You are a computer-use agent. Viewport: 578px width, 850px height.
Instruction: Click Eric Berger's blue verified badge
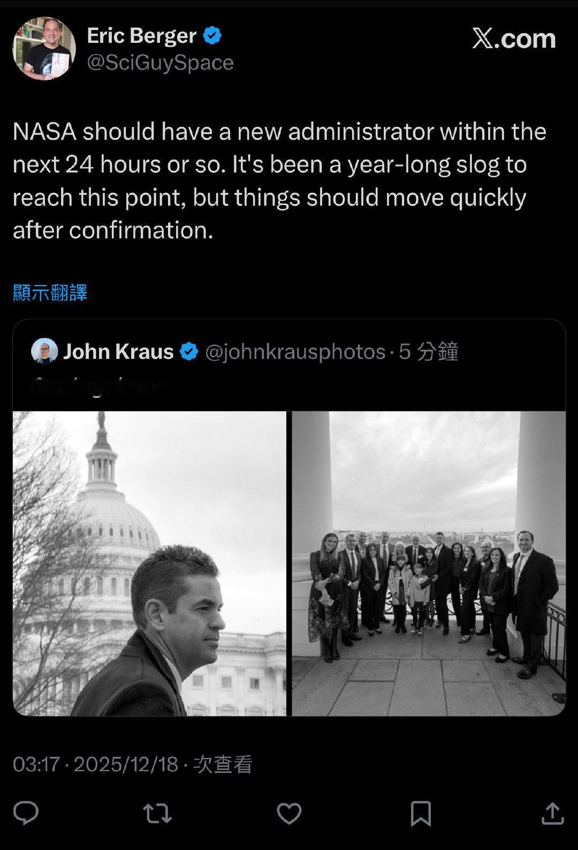[212, 36]
